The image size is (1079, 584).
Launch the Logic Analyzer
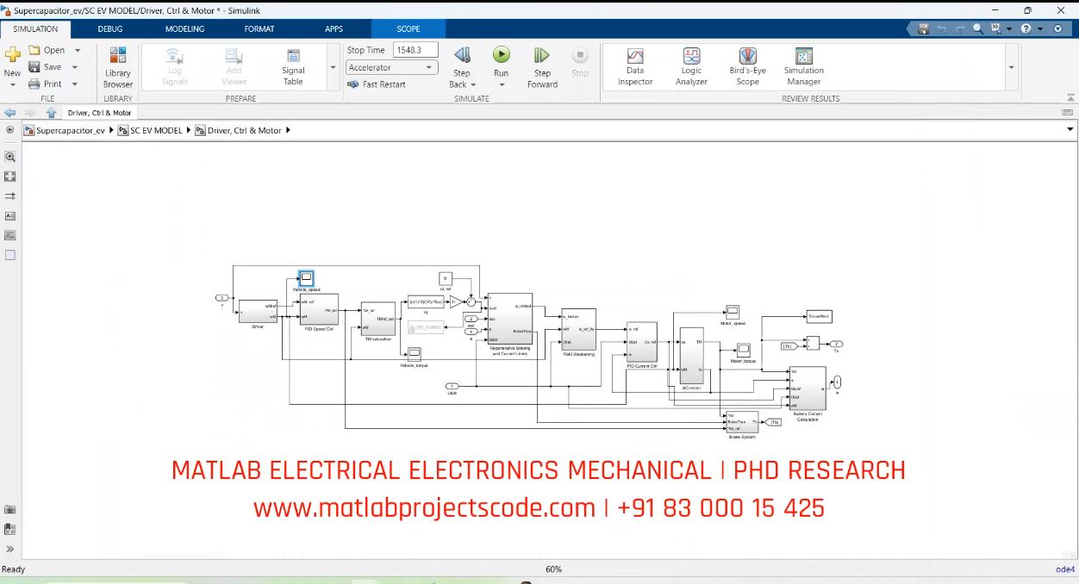(x=691, y=67)
